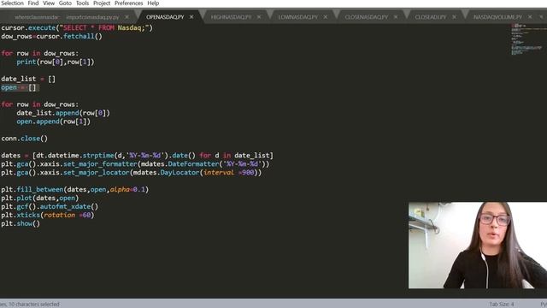Close the HIGHNASDAQ.PY tab
The height and width of the screenshot is (308, 547).
tap(259, 17)
